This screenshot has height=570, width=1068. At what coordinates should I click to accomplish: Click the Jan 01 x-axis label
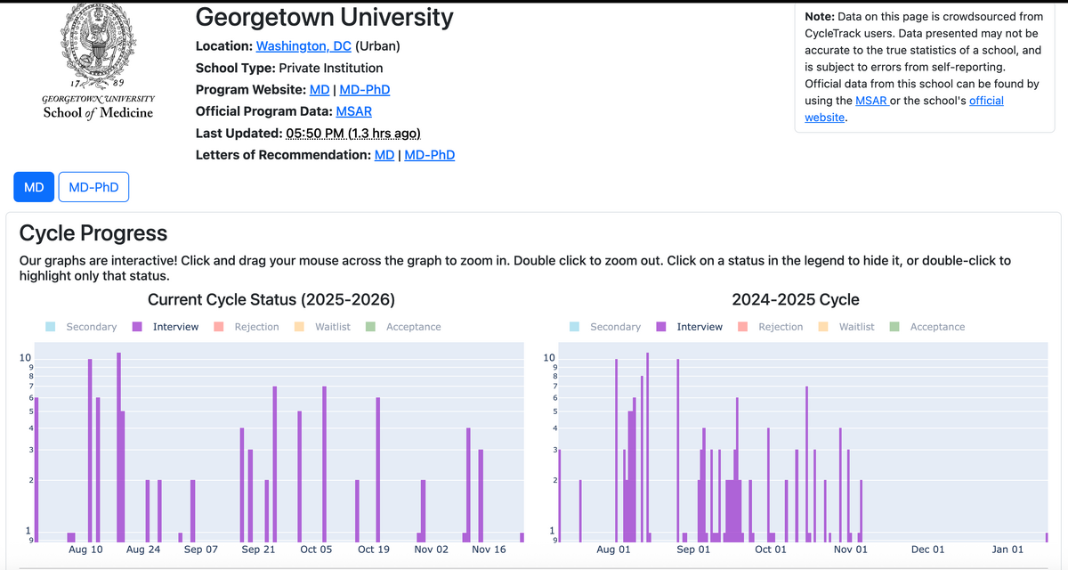(x=1007, y=550)
